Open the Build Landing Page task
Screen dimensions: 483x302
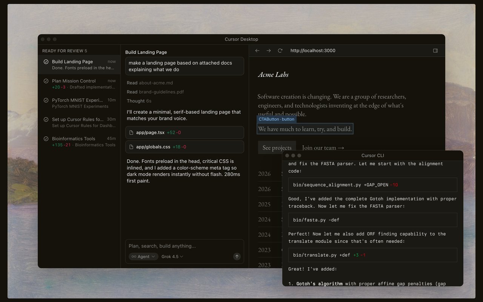pyautogui.click(x=79, y=65)
